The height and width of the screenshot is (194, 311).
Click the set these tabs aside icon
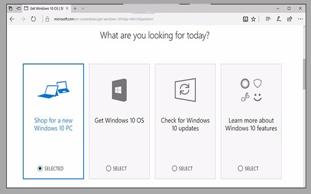(18, 9)
